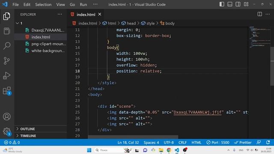Open the Explorer view in activity bar
Viewport: 274px width, 154px height.
7,16
